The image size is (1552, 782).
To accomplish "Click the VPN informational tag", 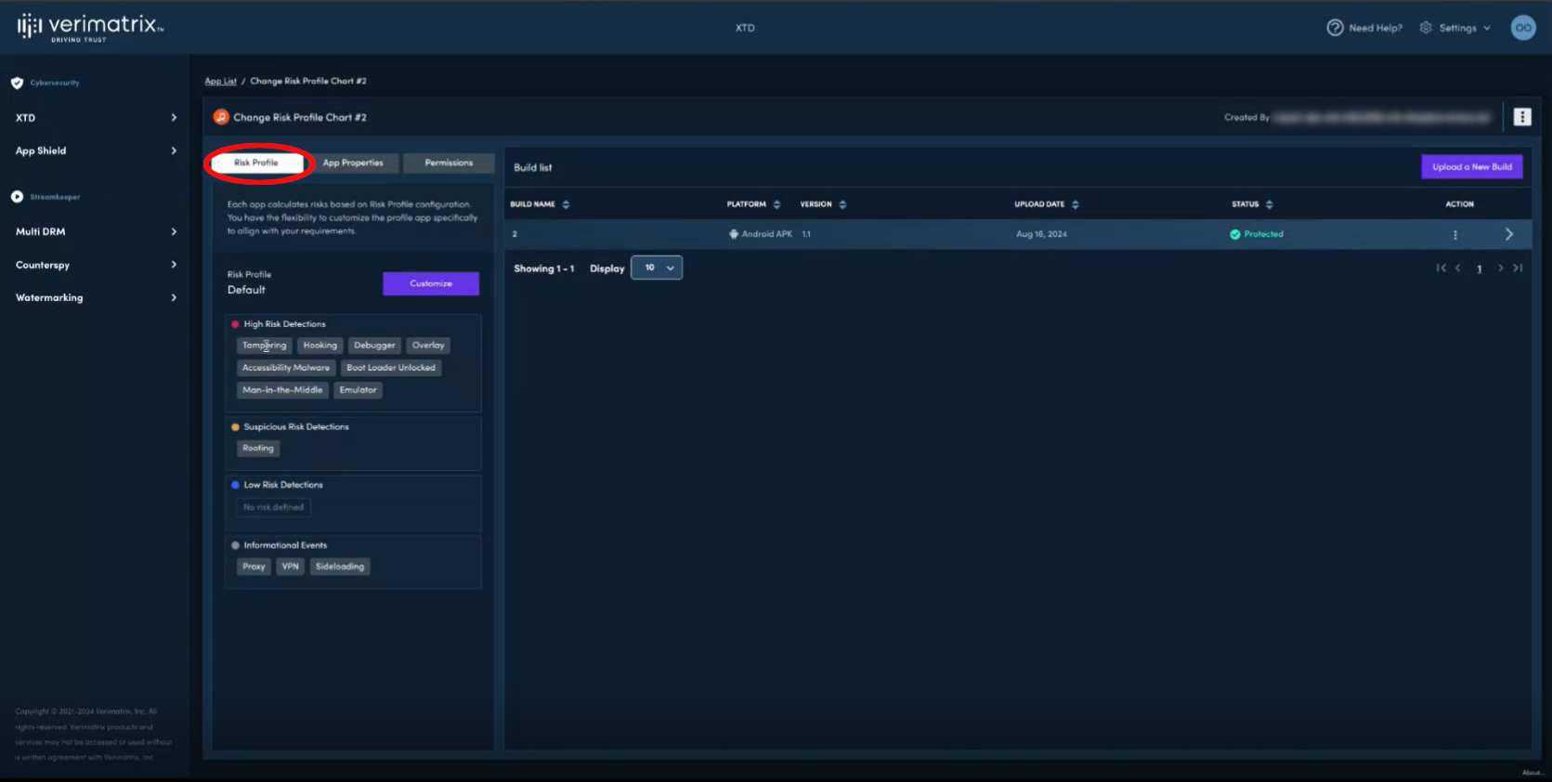I will (291, 567).
